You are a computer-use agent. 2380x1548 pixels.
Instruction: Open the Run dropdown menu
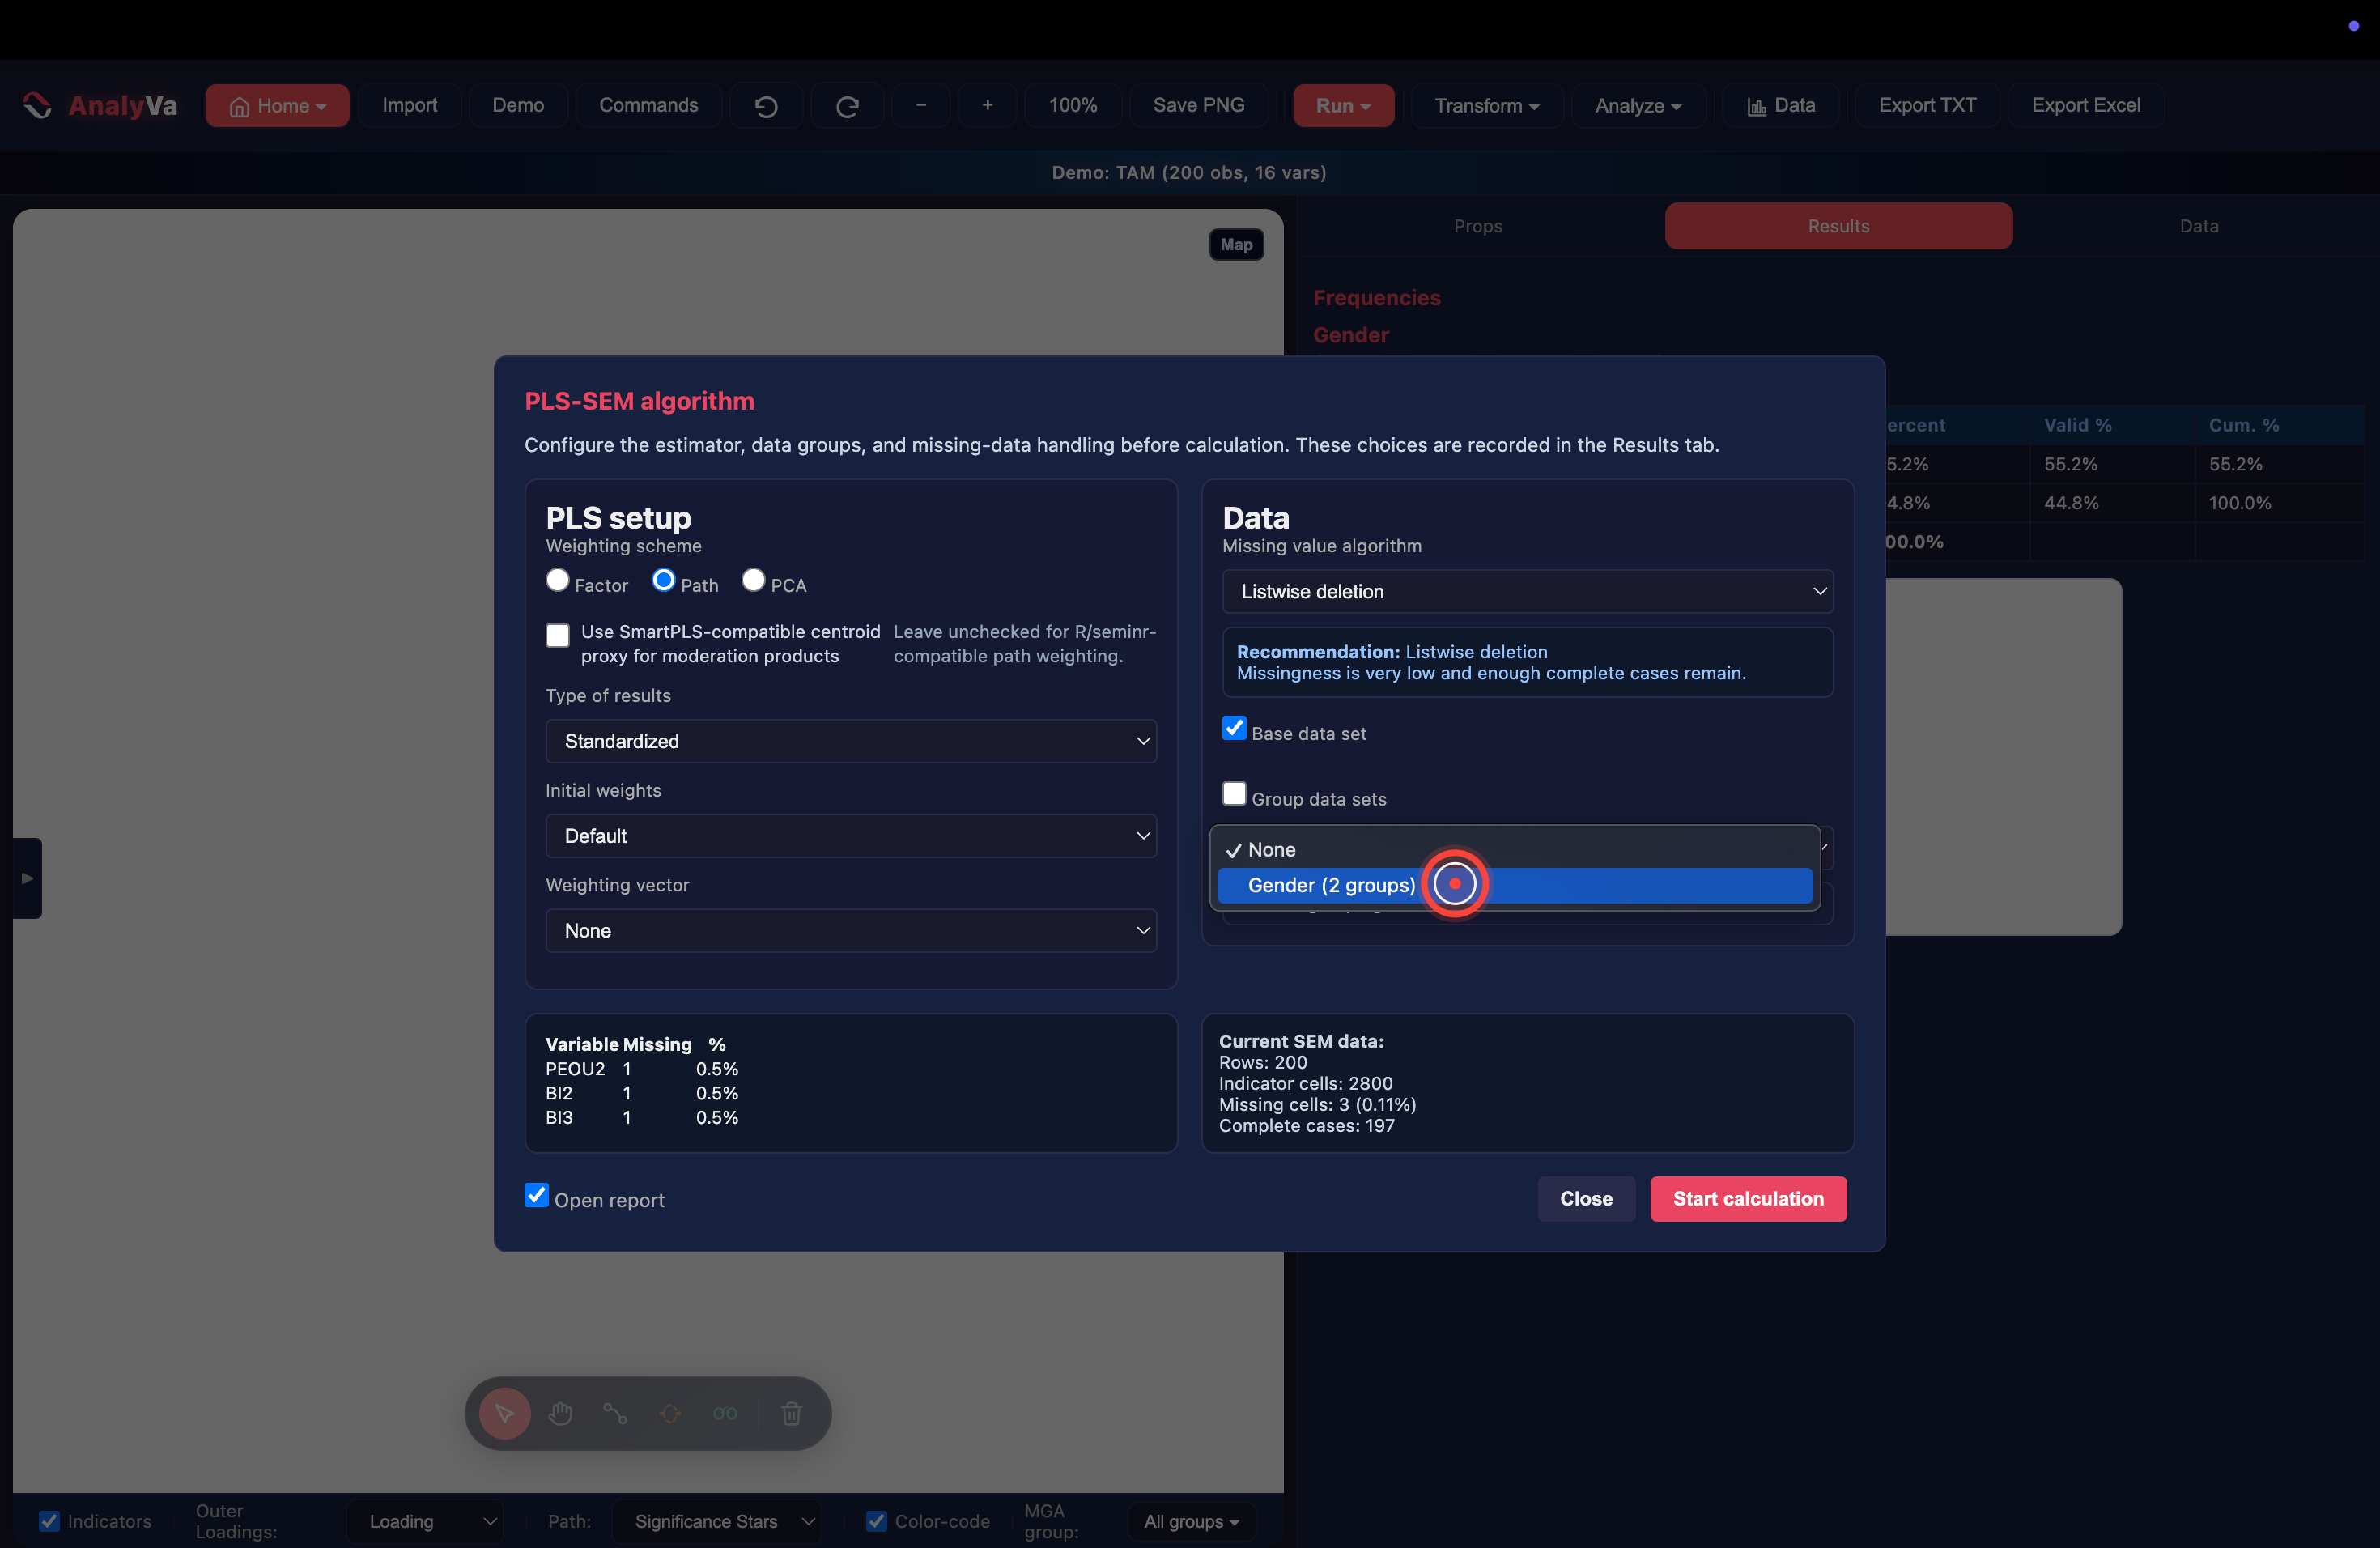(x=1343, y=105)
